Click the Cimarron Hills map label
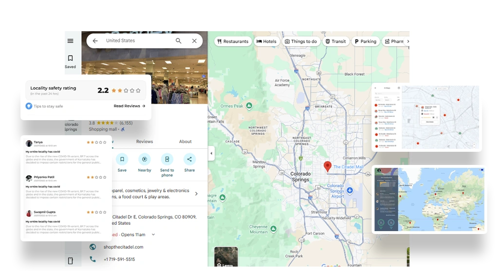The image size is (502, 271). pyautogui.click(x=354, y=158)
